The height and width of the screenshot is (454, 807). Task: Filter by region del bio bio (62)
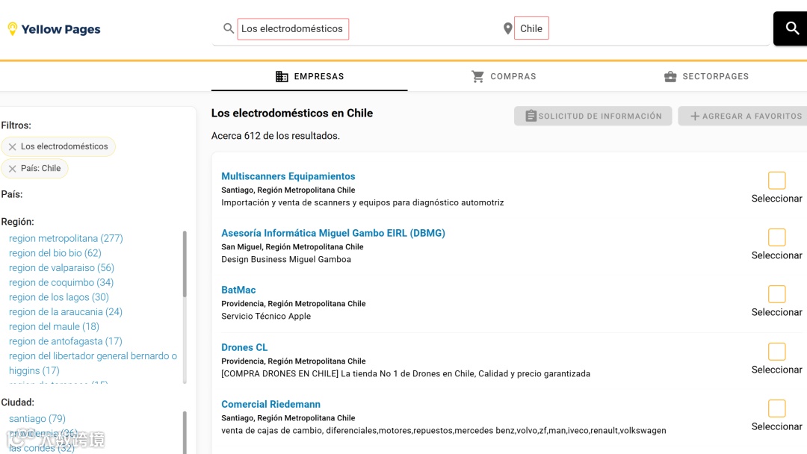(x=55, y=253)
